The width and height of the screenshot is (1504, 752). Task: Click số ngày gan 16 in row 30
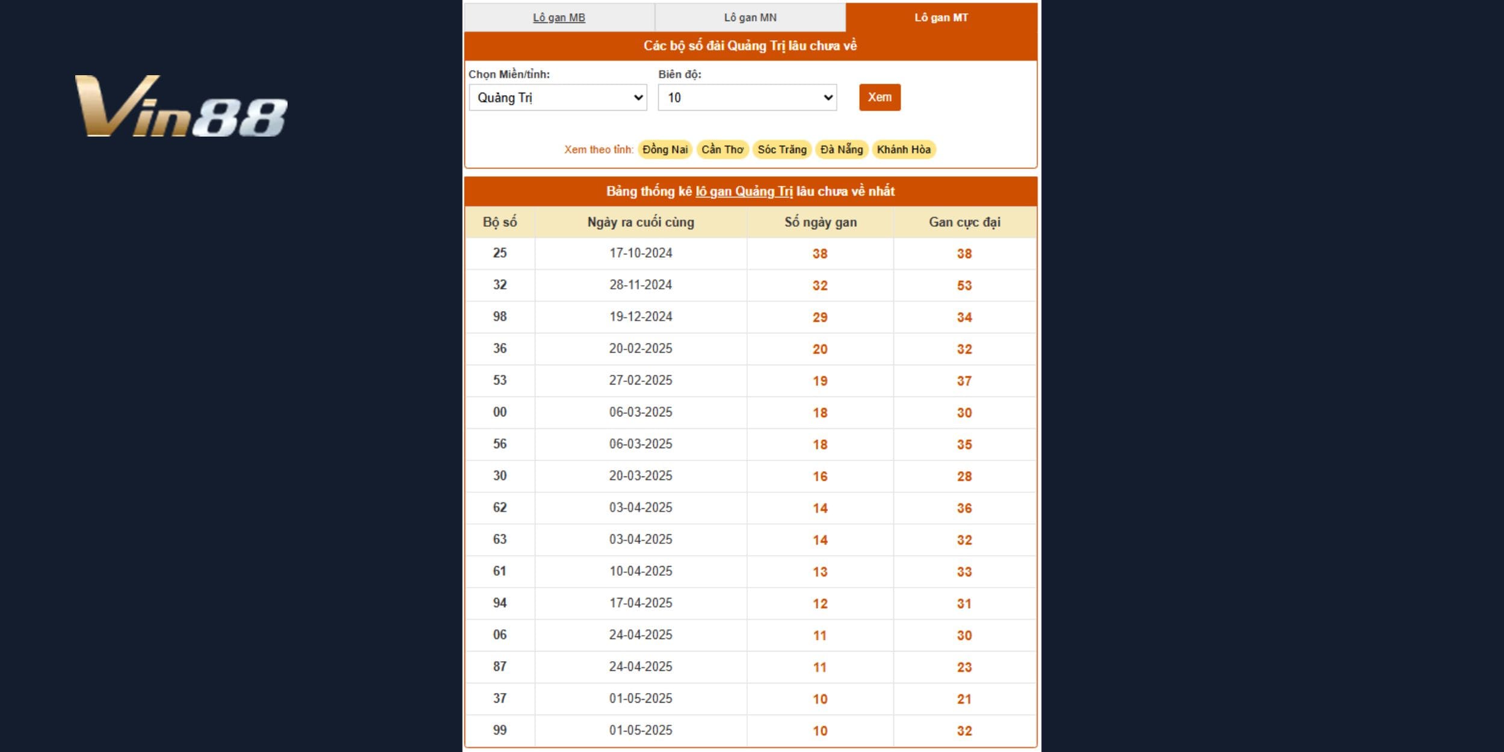coord(821,476)
